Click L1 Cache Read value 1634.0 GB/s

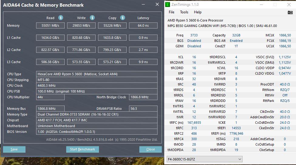pos(50,38)
